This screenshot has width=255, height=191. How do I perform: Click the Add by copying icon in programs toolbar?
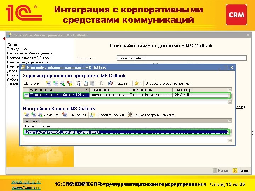click(56, 83)
